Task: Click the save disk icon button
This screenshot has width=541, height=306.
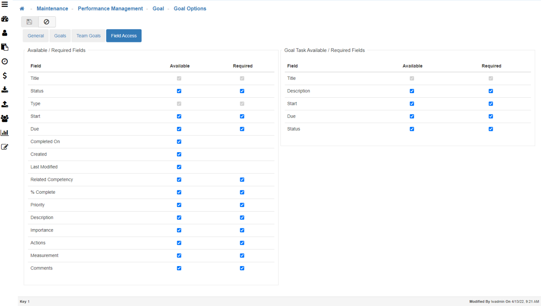Action: coord(30,22)
